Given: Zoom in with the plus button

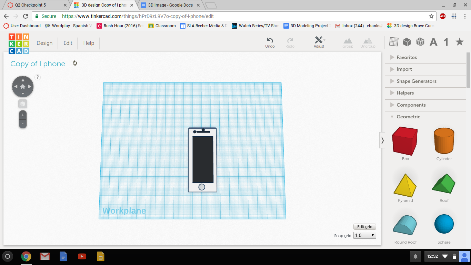Looking at the screenshot, I should pos(23,115).
